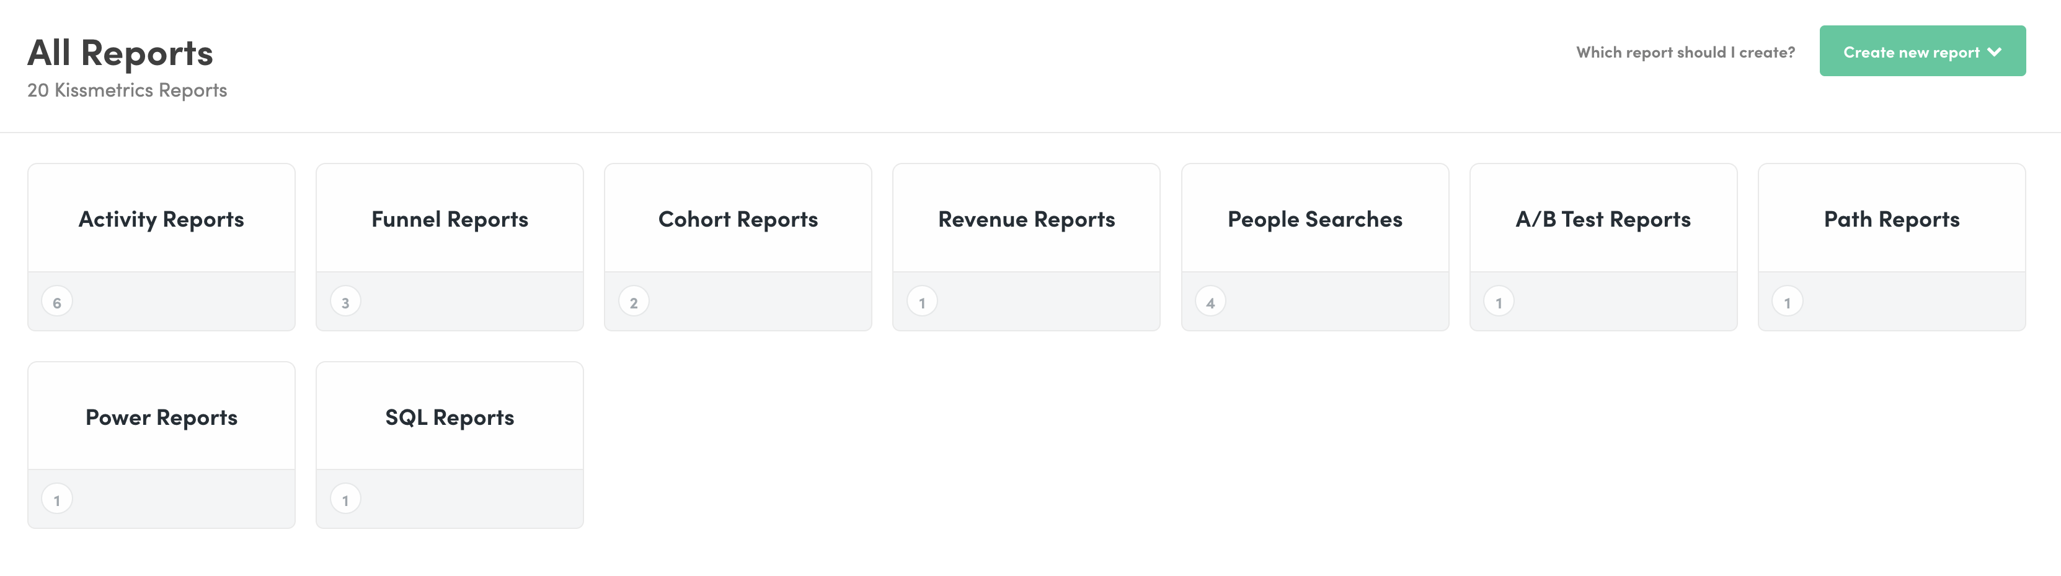Open the Activity Reports category
Screen dimensions: 2061x576
160,219
